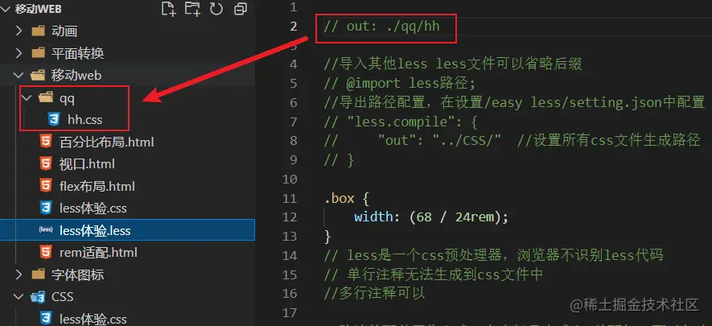Viewport: 712px width, 326px height.
Task: Click the less icon beside less体验.less
Action: [46, 230]
